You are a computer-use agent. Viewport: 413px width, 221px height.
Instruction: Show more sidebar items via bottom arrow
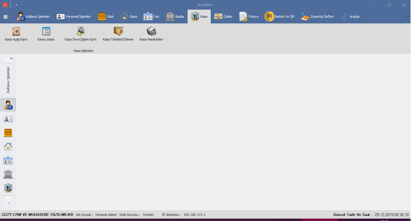(x=9, y=203)
